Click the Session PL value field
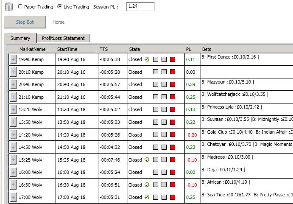293x204 pixels. 140,6
